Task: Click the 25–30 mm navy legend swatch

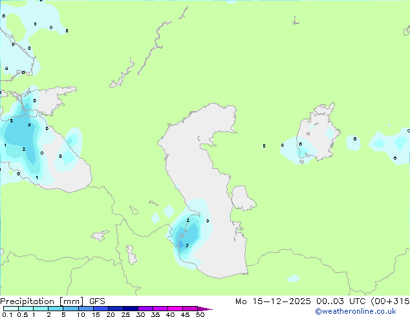Action: (130, 309)
